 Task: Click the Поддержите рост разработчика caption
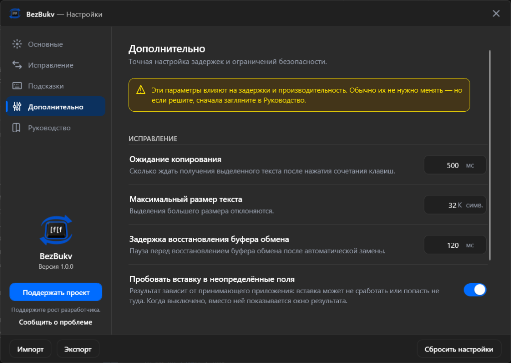56,310
